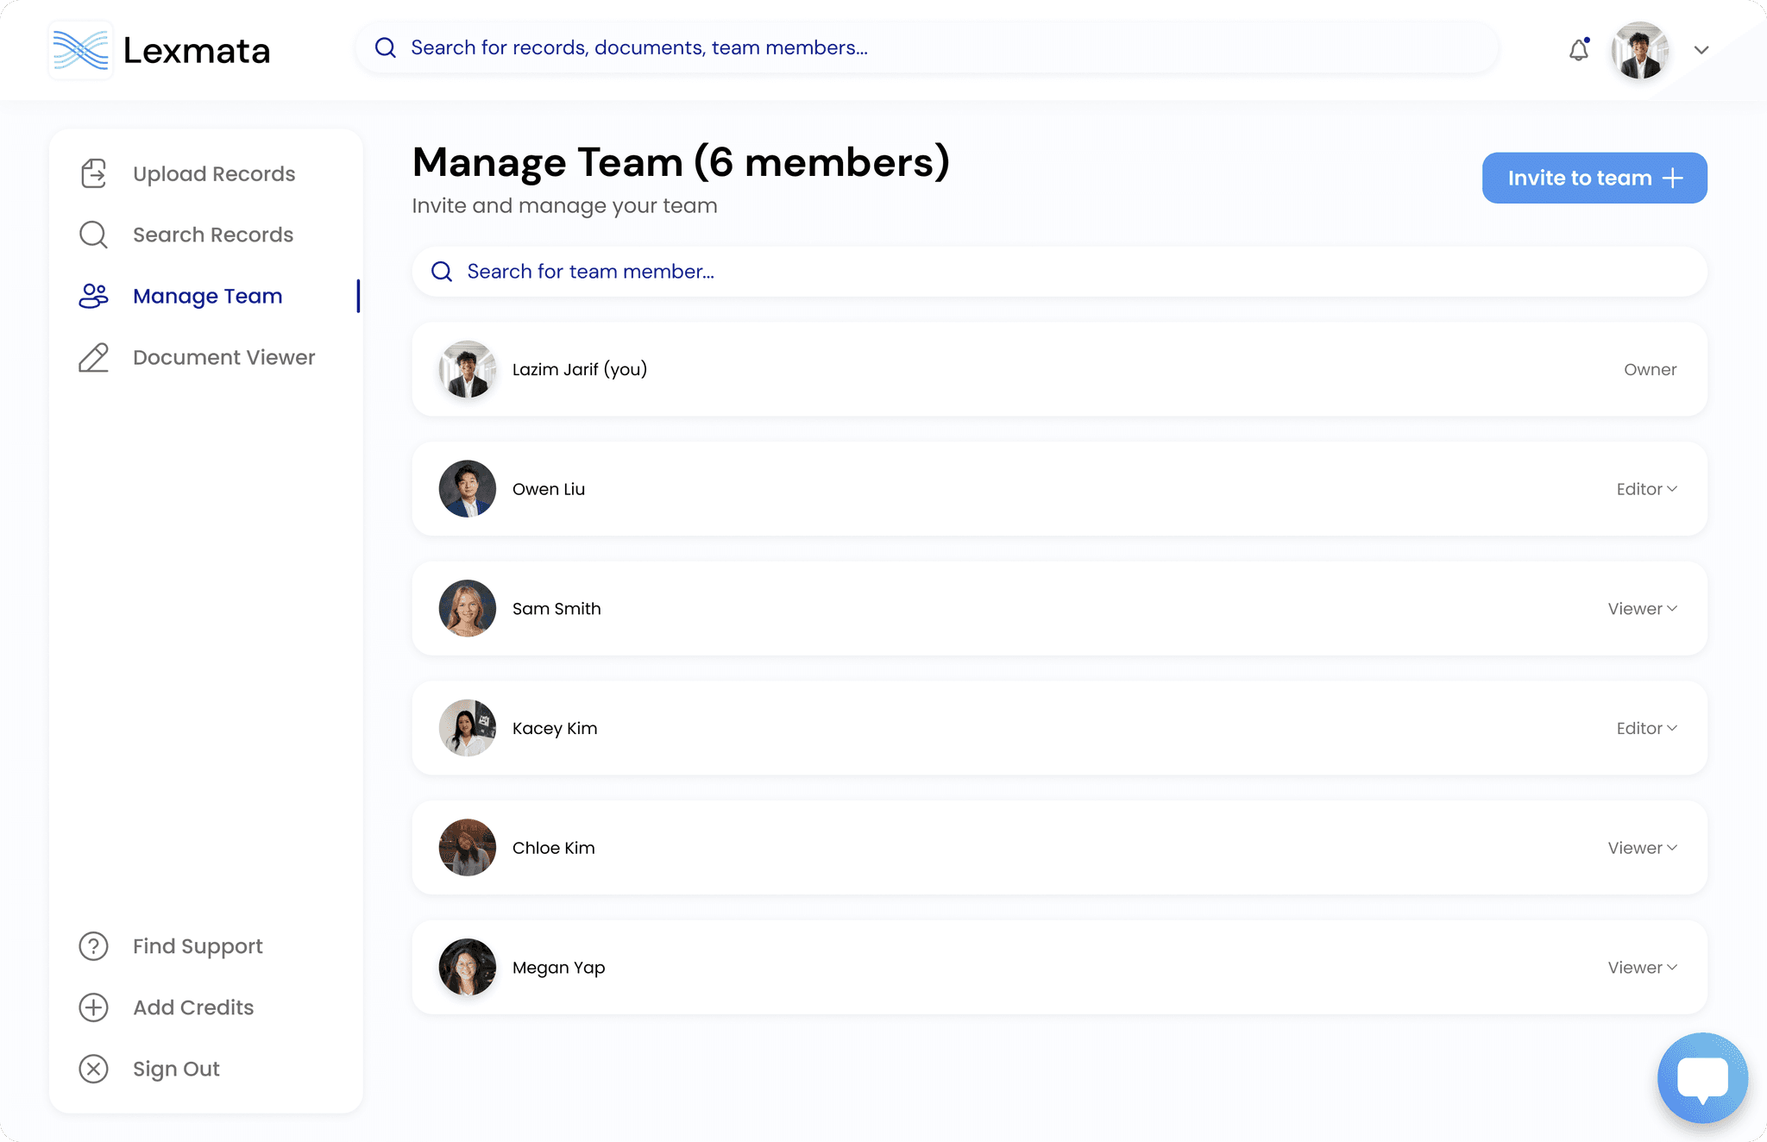1767x1142 pixels.
Task: Open the chat bubble widget
Action: coord(1701,1078)
